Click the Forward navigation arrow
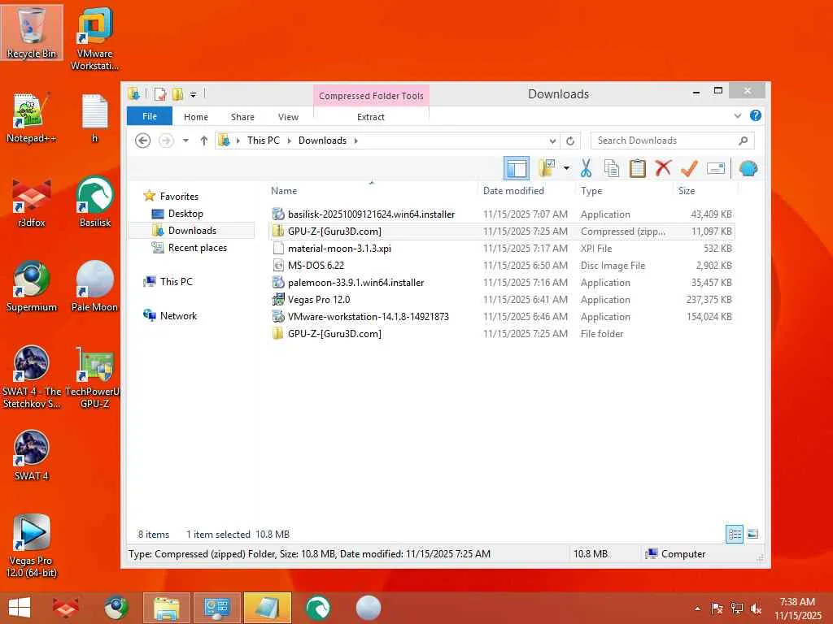 [166, 141]
